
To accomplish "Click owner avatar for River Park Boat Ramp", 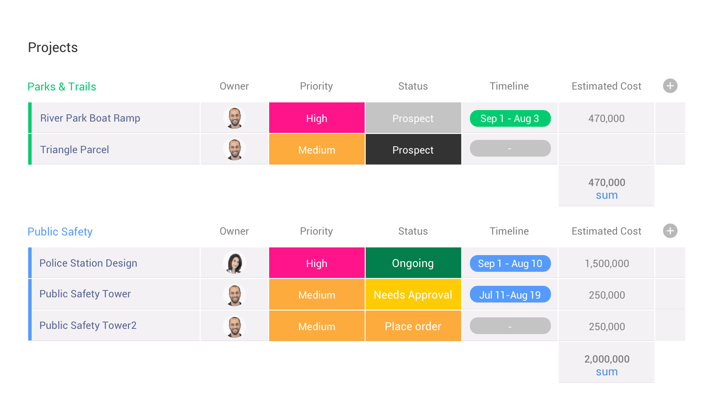I will pos(235,118).
